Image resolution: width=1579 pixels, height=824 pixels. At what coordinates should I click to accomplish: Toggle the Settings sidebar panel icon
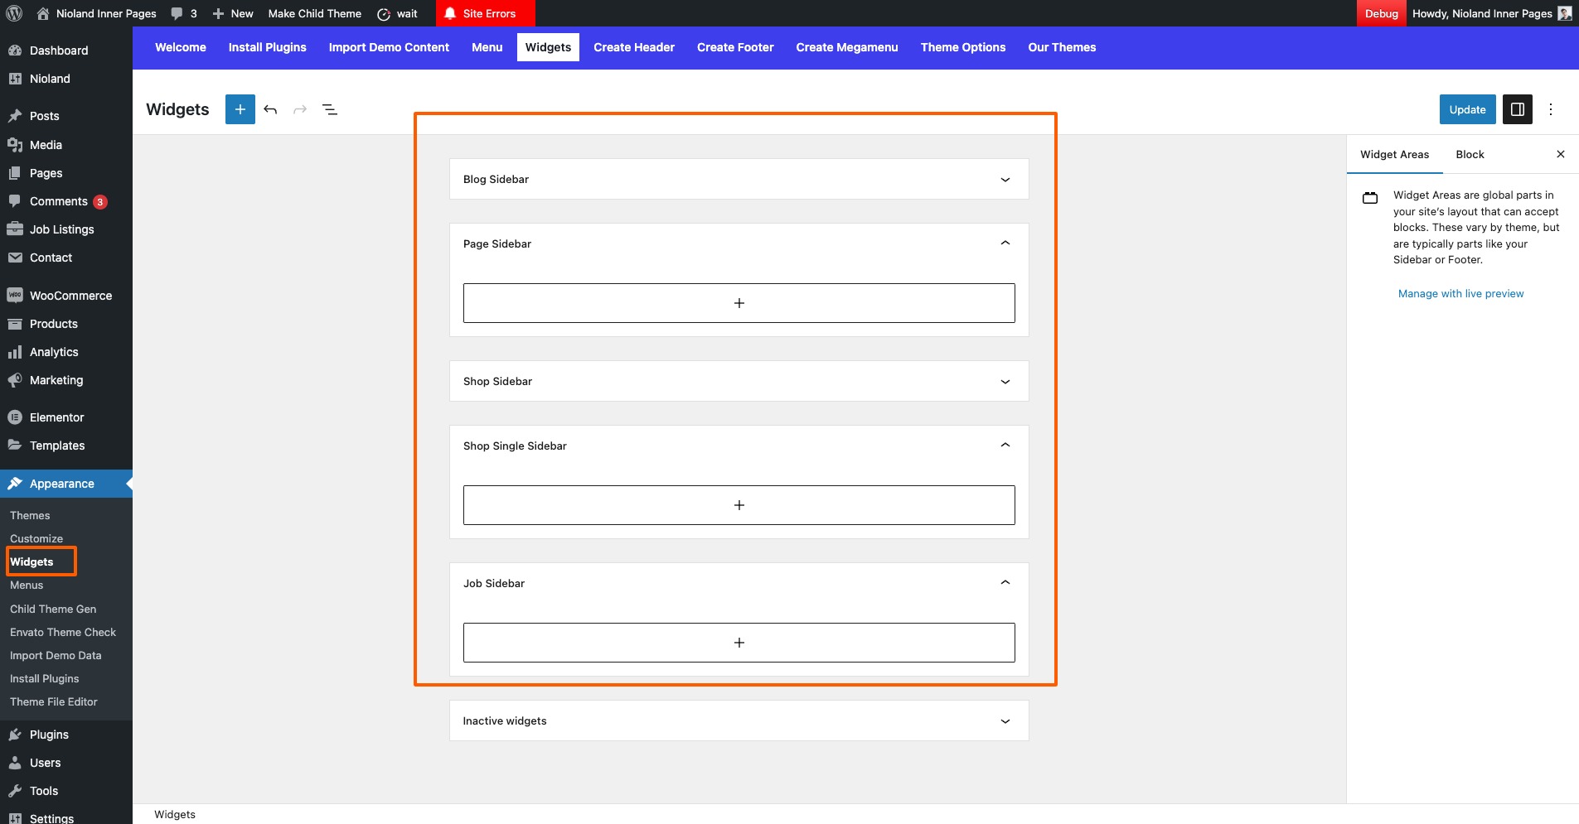click(x=1517, y=109)
